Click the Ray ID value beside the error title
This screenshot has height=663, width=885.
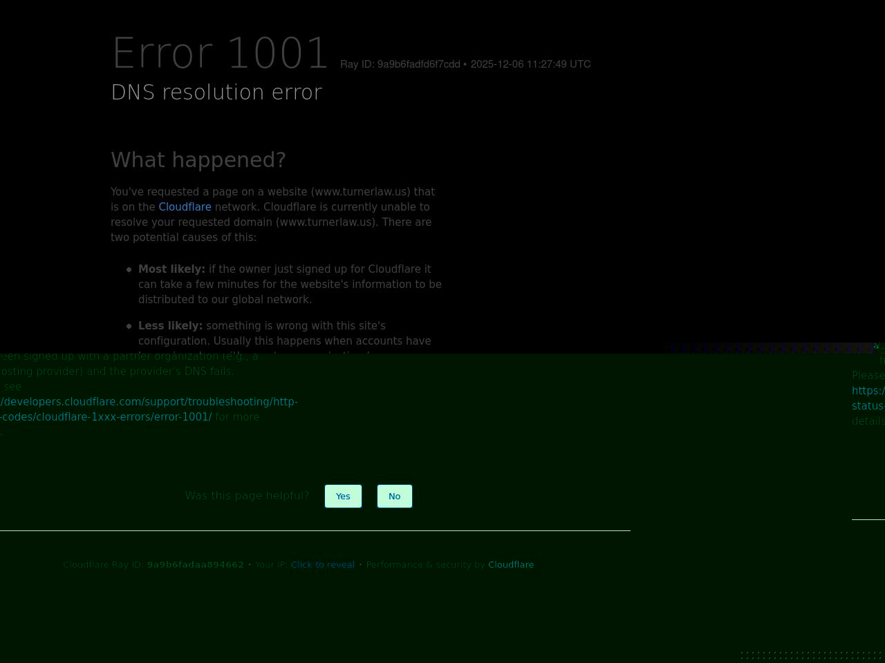418,64
